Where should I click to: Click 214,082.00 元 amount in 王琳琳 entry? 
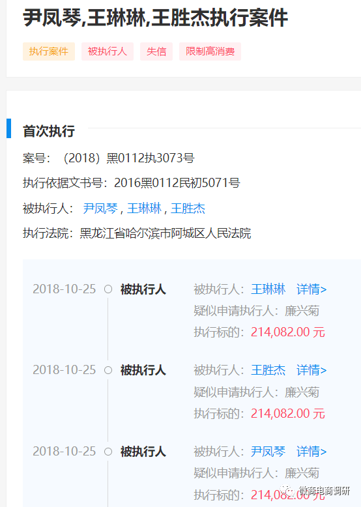tap(288, 332)
